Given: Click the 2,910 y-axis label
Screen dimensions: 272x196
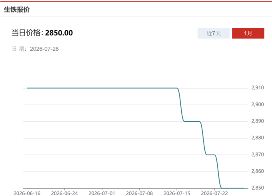Looking at the screenshot, I should coord(258,87).
